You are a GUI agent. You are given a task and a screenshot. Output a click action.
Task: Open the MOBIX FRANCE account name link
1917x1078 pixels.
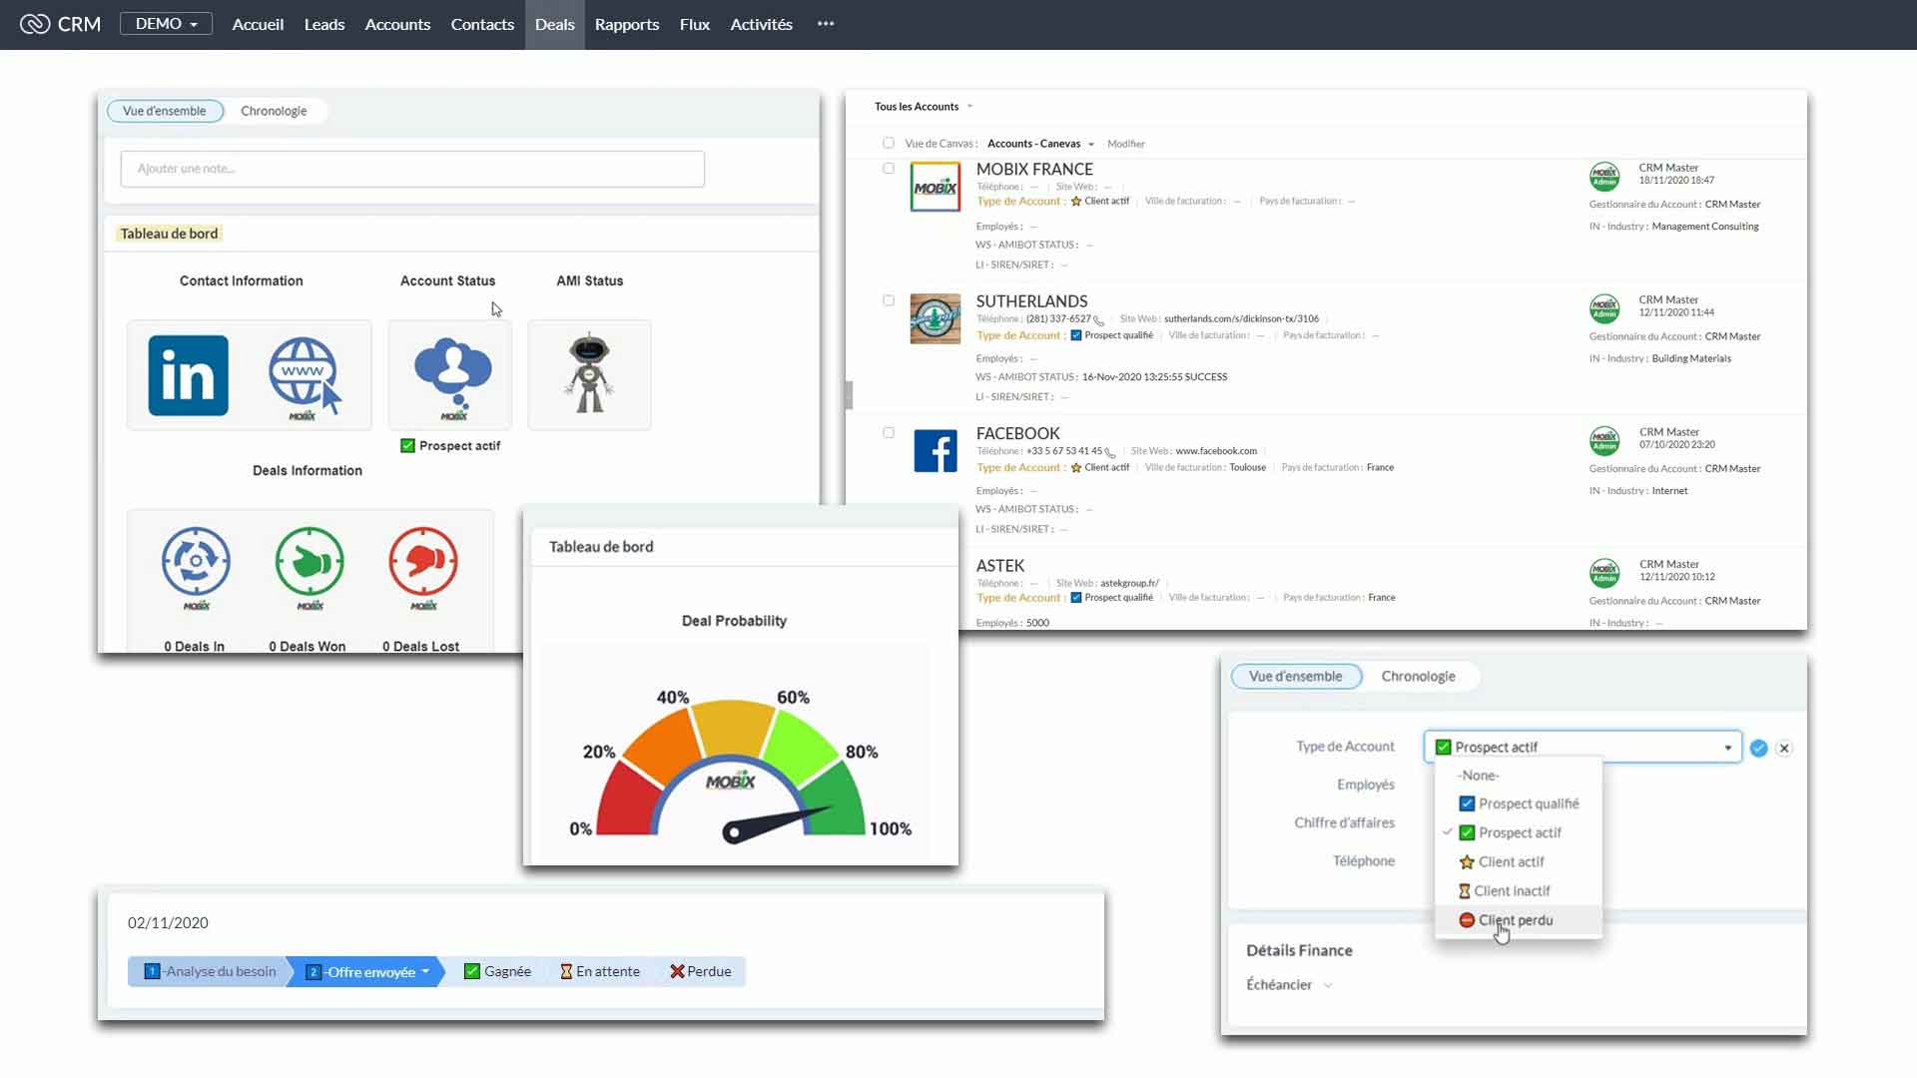(x=1034, y=169)
